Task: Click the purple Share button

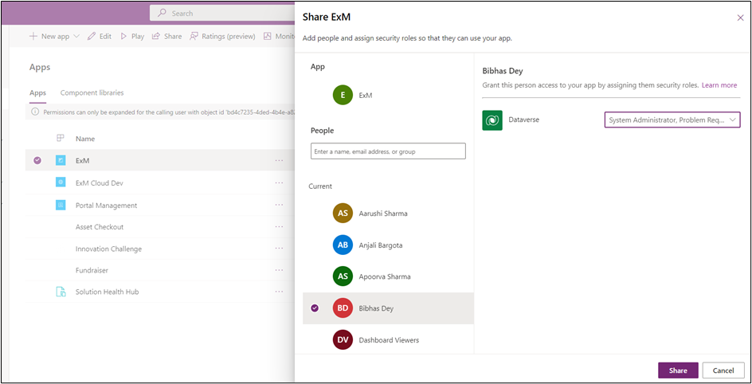Action: [x=678, y=370]
